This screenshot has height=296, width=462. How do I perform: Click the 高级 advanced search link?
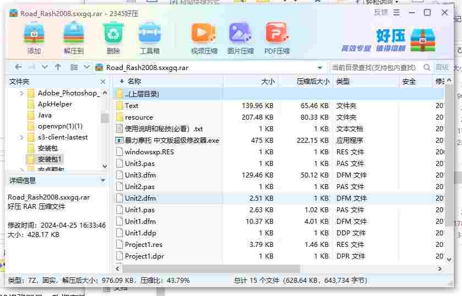(442, 67)
